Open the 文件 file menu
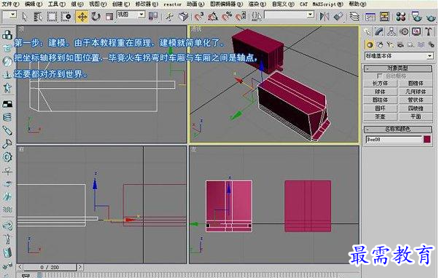Viewport: 439px width, 278px height. pyautogui.click(x=10, y=4)
